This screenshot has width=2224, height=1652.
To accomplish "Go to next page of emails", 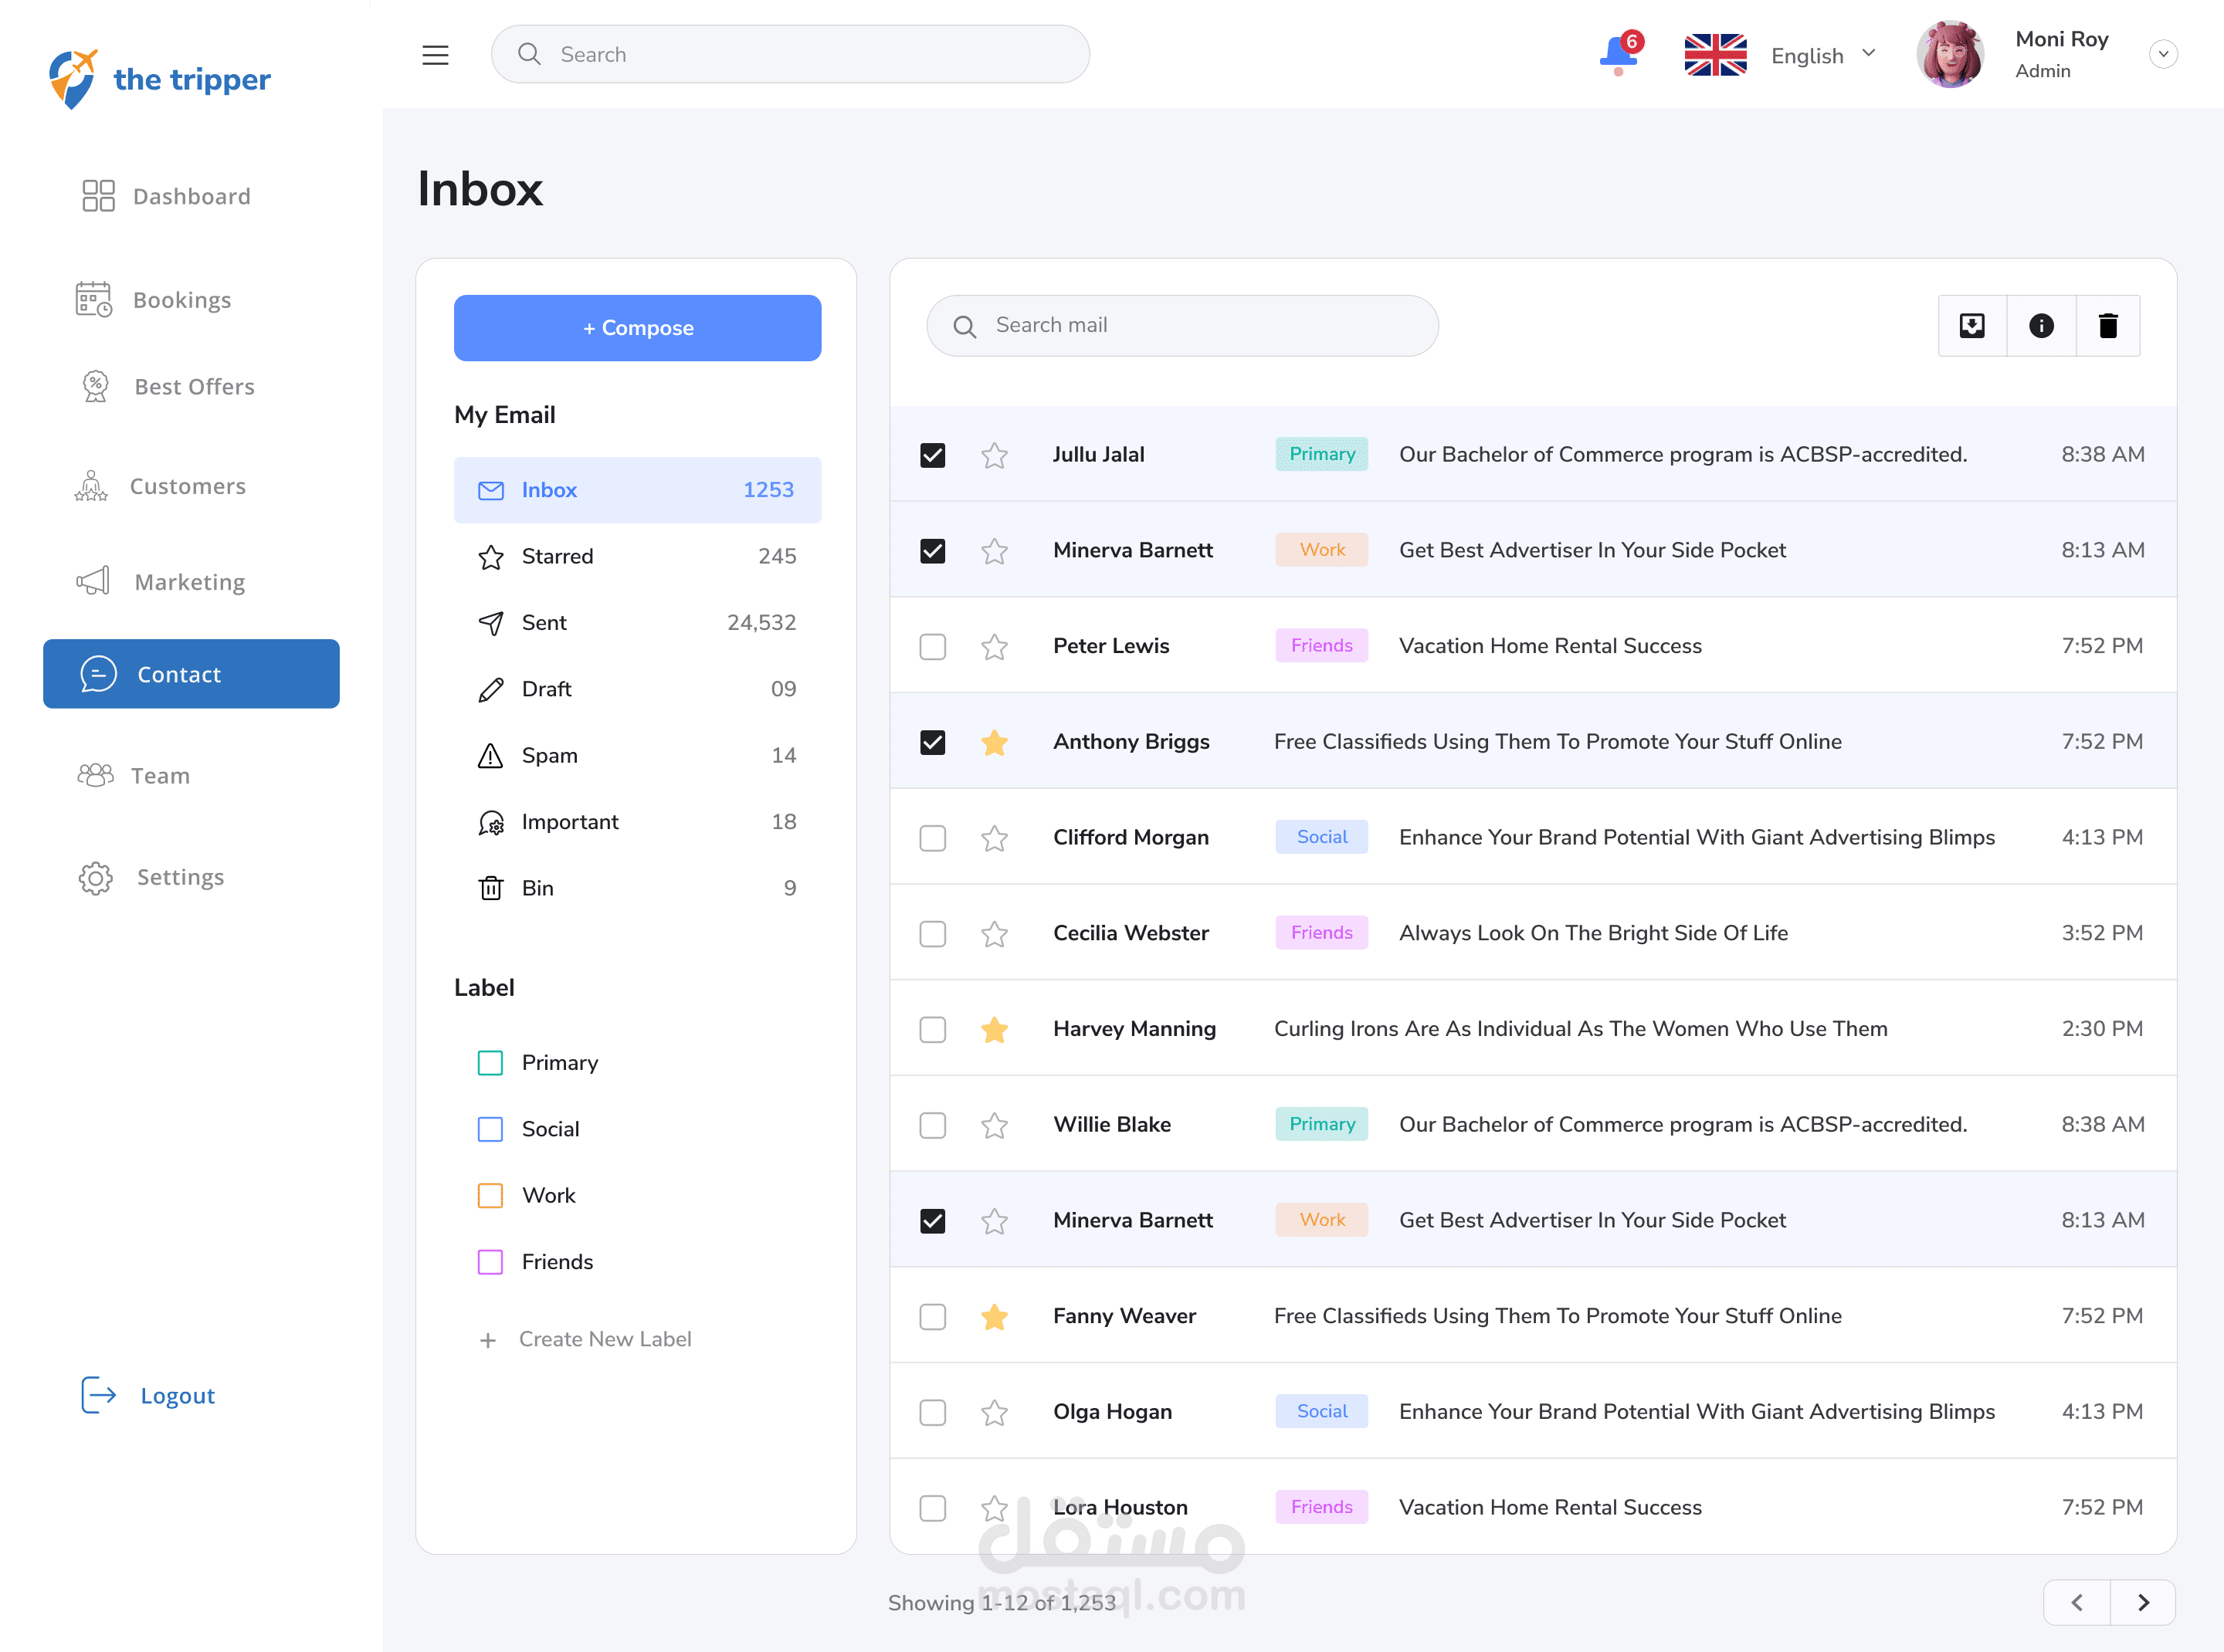I will point(2143,1603).
